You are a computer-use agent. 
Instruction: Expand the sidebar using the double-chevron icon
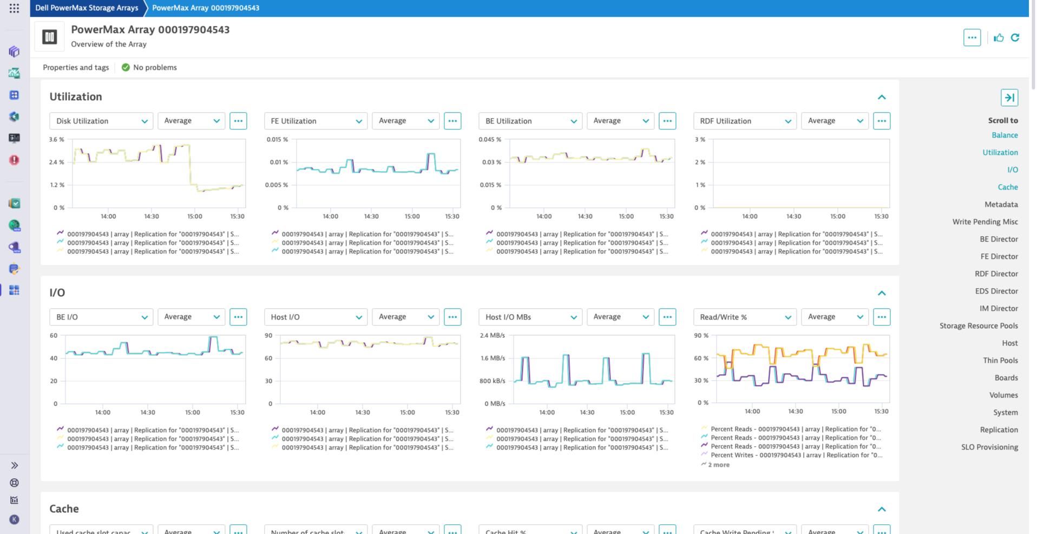pyautogui.click(x=14, y=465)
